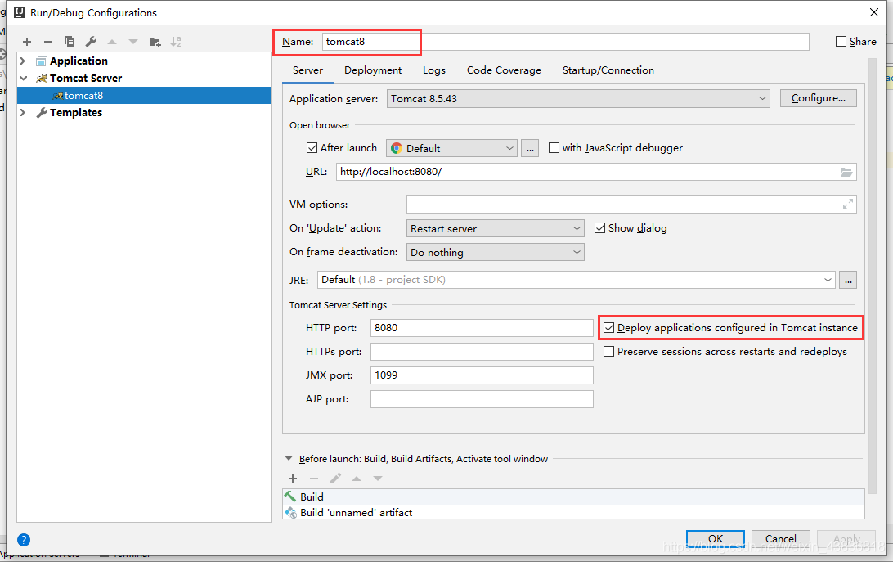Screen dimensions: 893x562
Task: Select tomcat8 configuration in tree
Action: click(144, 95)
